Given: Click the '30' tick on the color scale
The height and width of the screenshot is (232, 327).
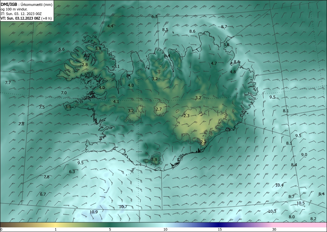Looking at the screenshot, I should (x=274, y=230).
